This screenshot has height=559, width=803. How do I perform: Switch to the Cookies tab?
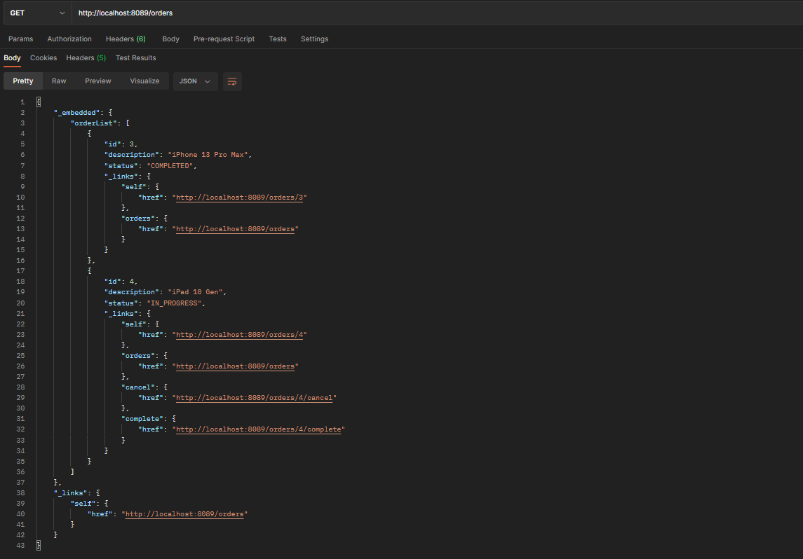(x=43, y=58)
